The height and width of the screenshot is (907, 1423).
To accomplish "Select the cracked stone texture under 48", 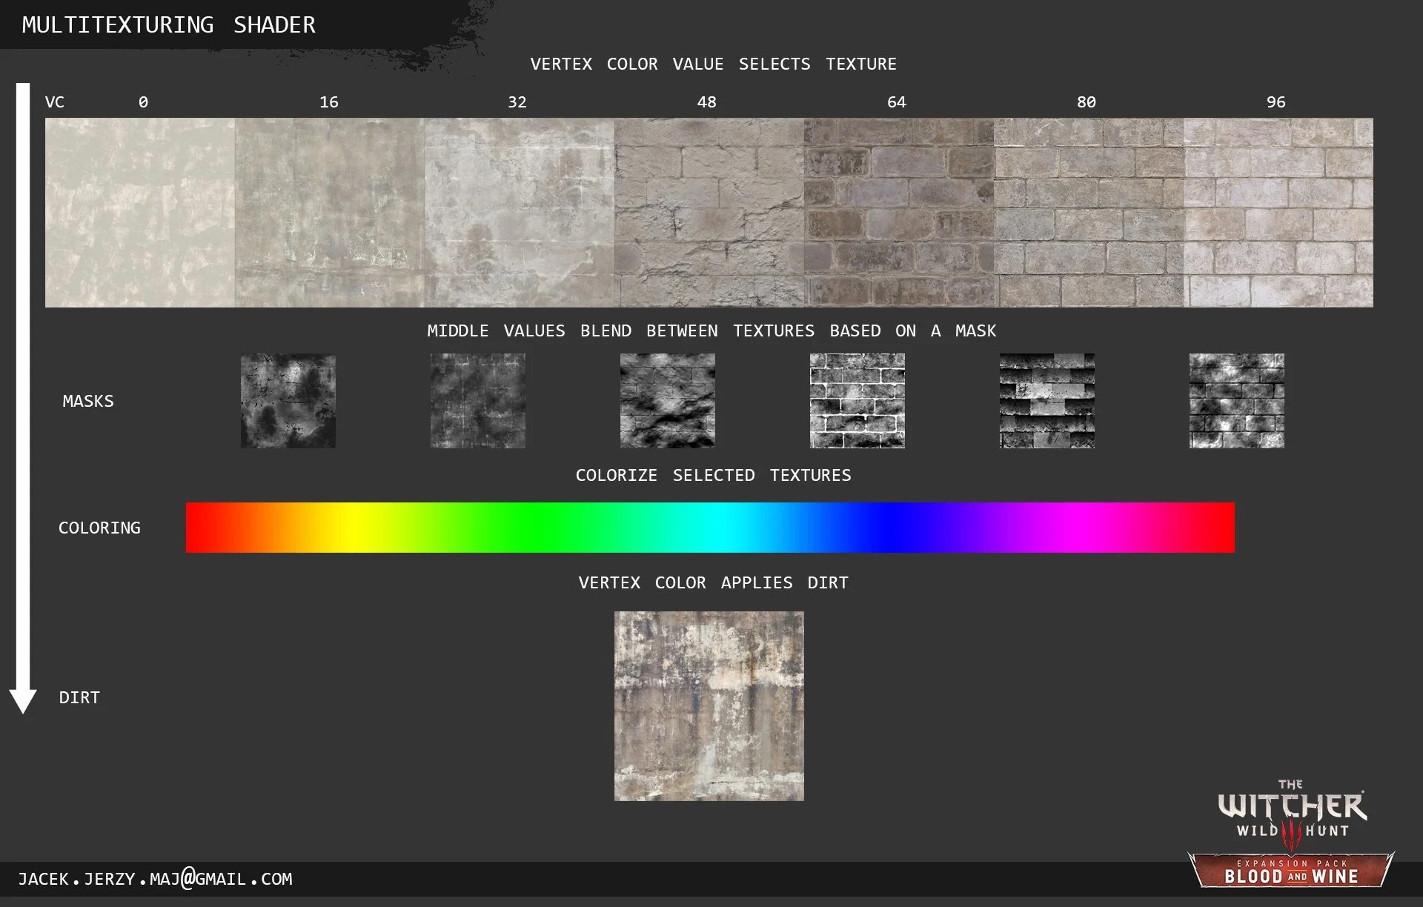I will (709, 213).
